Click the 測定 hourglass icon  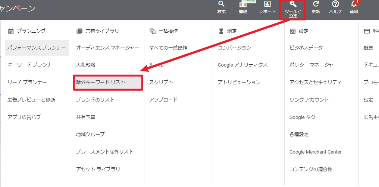click(x=221, y=31)
